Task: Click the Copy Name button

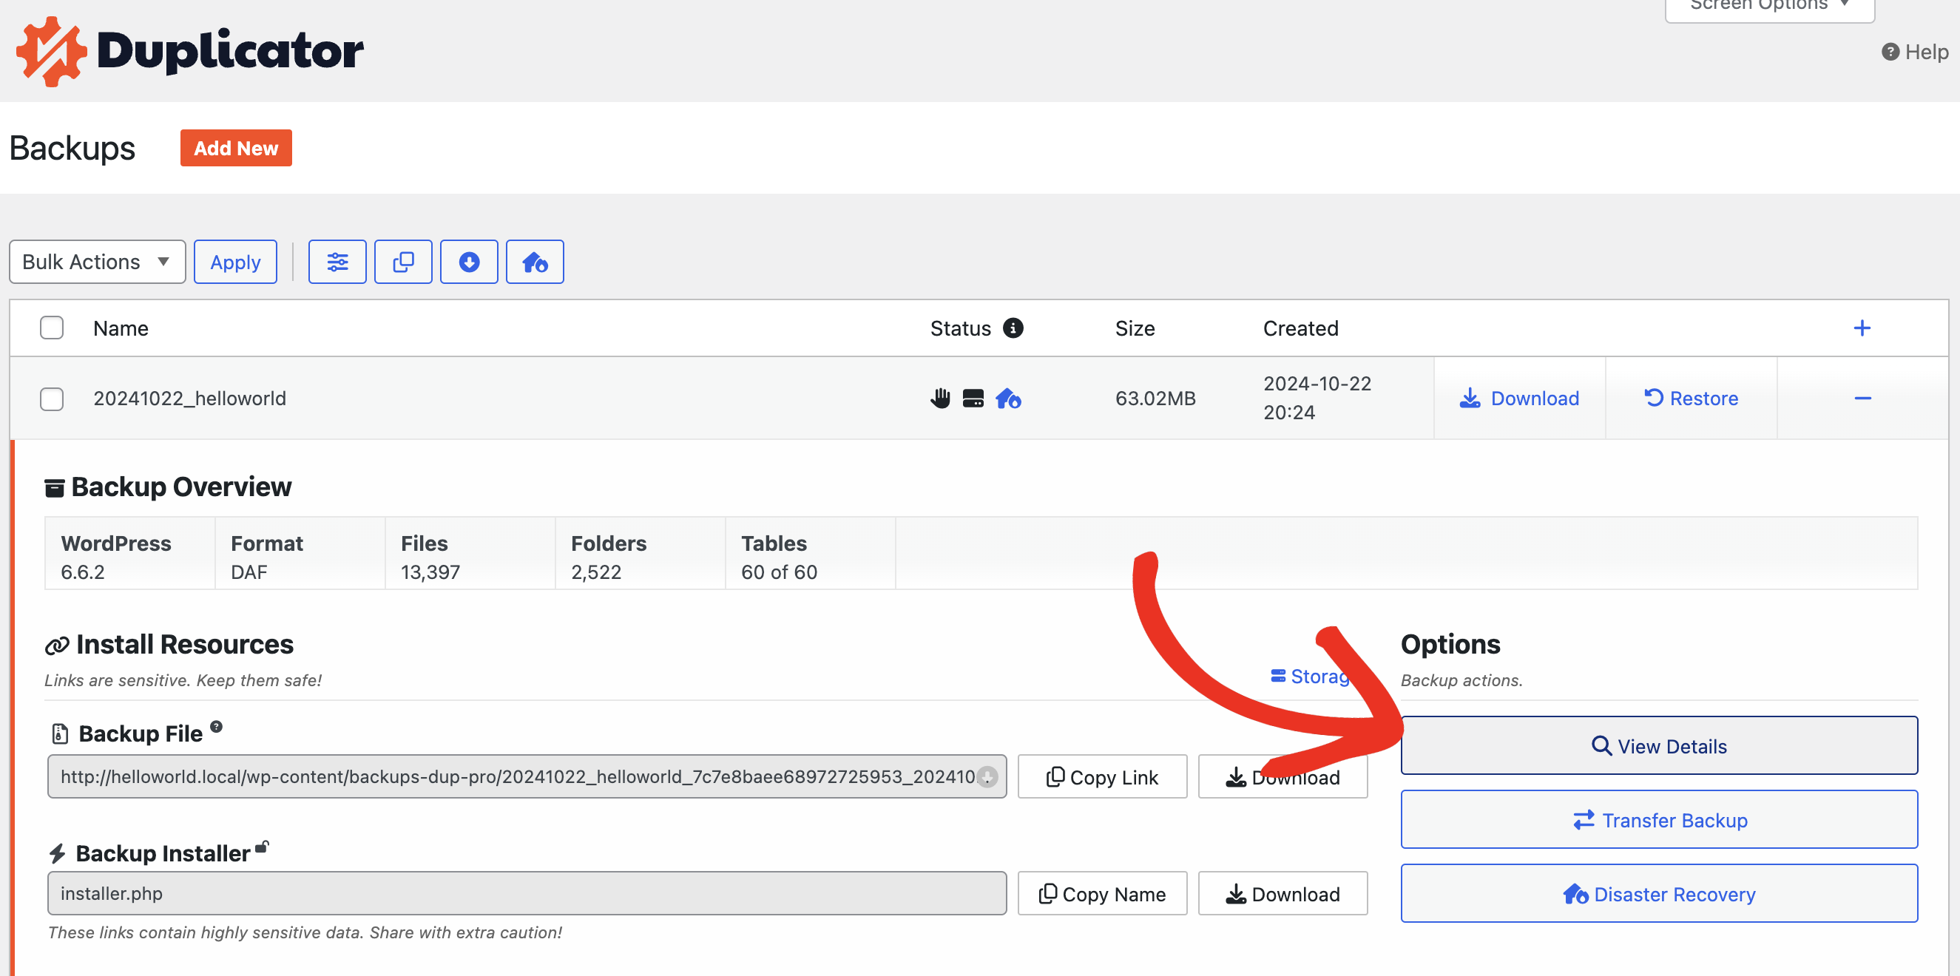Action: click(1102, 894)
